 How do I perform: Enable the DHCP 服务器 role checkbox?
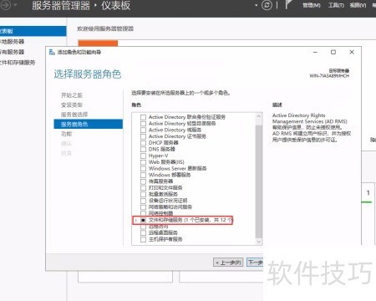click(143, 143)
